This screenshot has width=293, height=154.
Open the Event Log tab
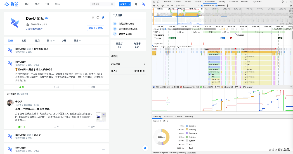point(189,117)
